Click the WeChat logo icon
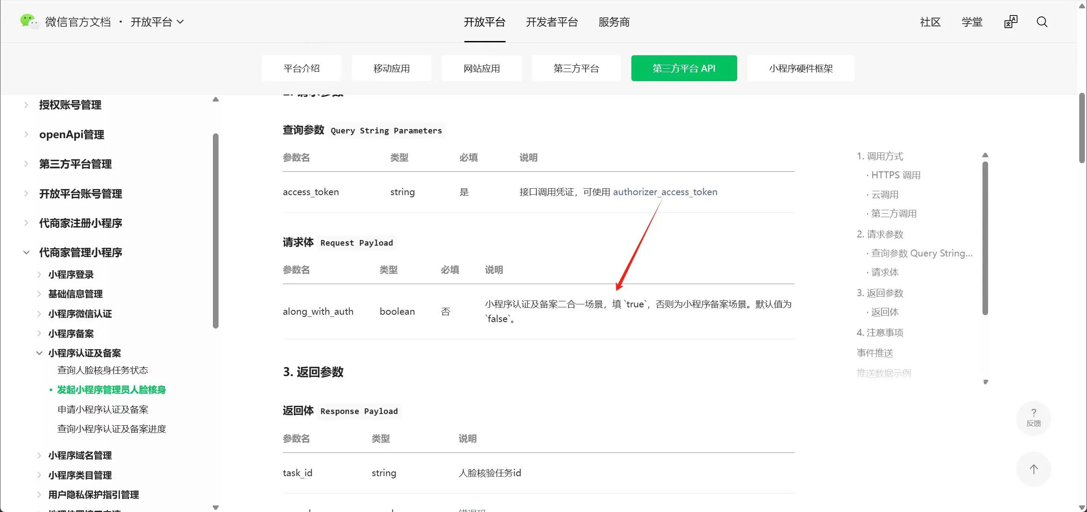 (29, 21)
